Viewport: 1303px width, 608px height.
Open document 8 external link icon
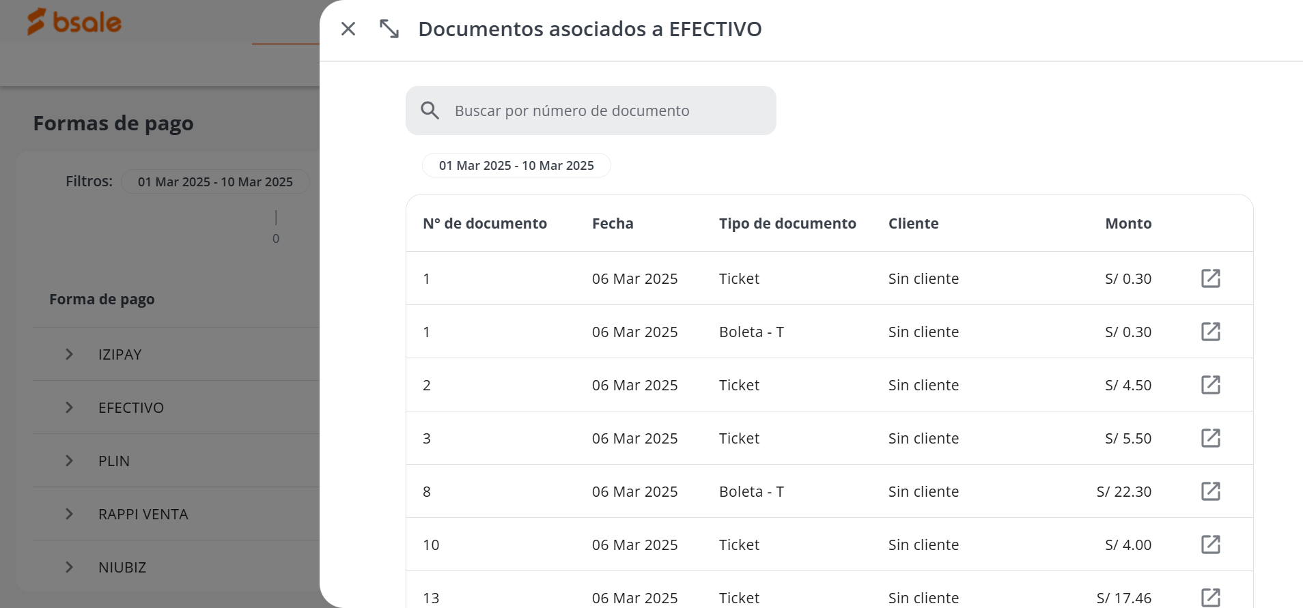1211,491
